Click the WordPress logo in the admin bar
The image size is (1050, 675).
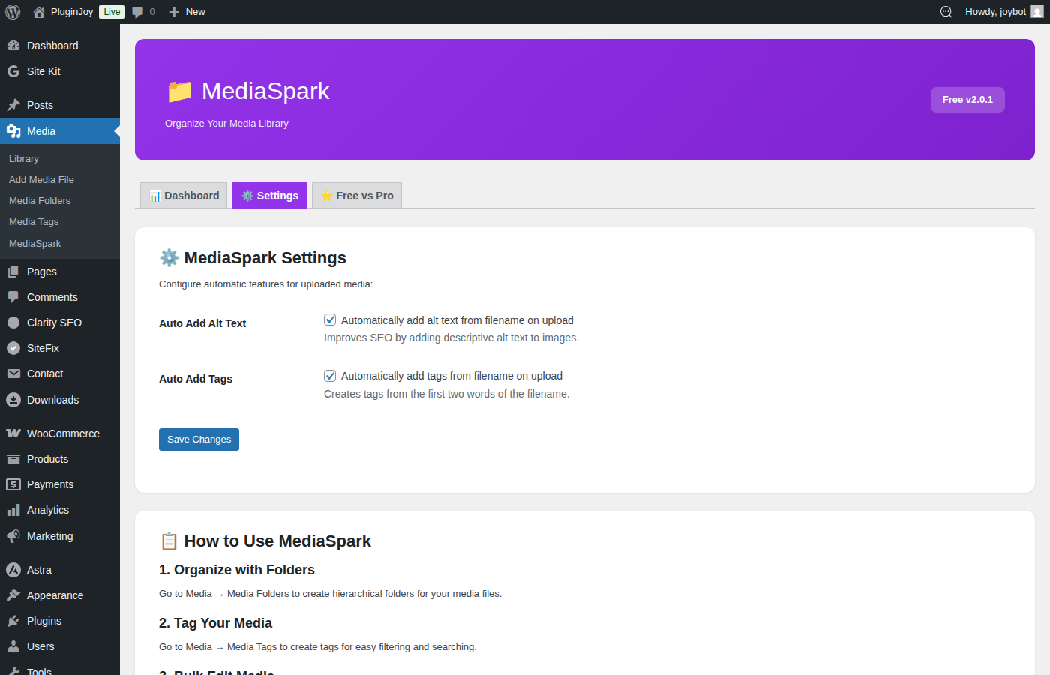pyautogui.click(x=12, y=11)
